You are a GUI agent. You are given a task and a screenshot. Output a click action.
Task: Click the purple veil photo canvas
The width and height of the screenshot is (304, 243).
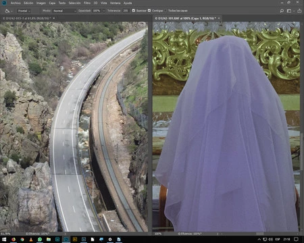(226, 126)
